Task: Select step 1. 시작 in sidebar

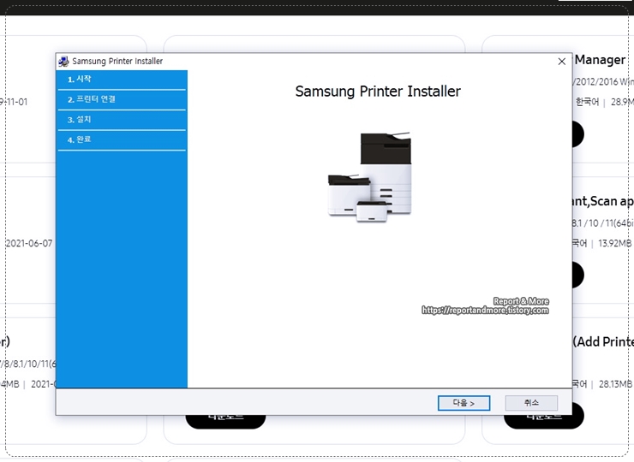Action: [122, 80]
